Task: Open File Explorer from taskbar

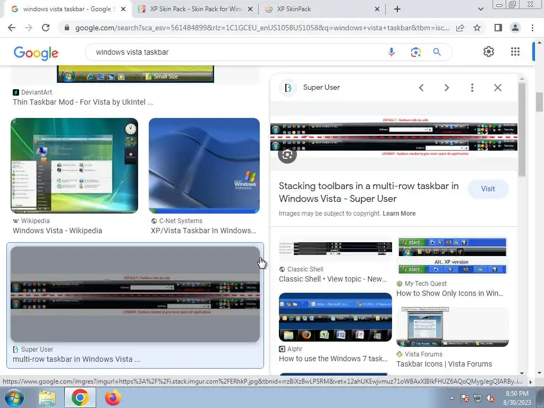Action: click(x=47, y=398)
